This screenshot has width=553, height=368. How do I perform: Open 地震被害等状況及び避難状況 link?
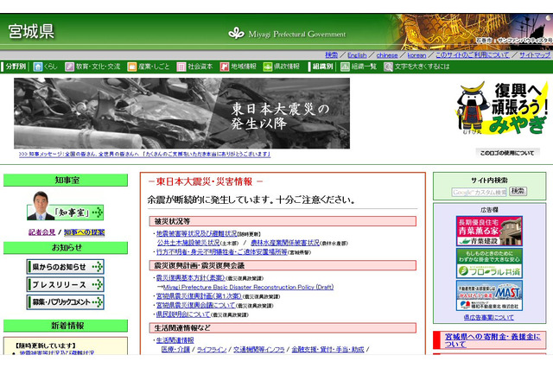pyautogui.click(x=196, y=233)
